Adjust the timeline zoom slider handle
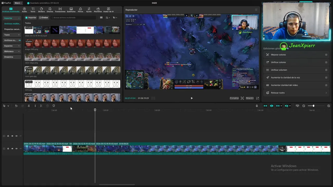Image resolution: width=333 pixels, height=187 pixels. click(313, 106)
